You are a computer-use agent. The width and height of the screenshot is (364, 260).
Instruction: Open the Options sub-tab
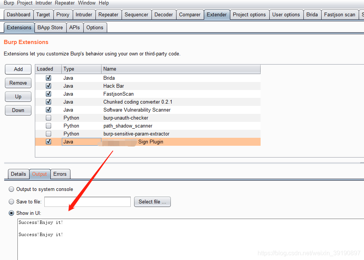(95, 27)
